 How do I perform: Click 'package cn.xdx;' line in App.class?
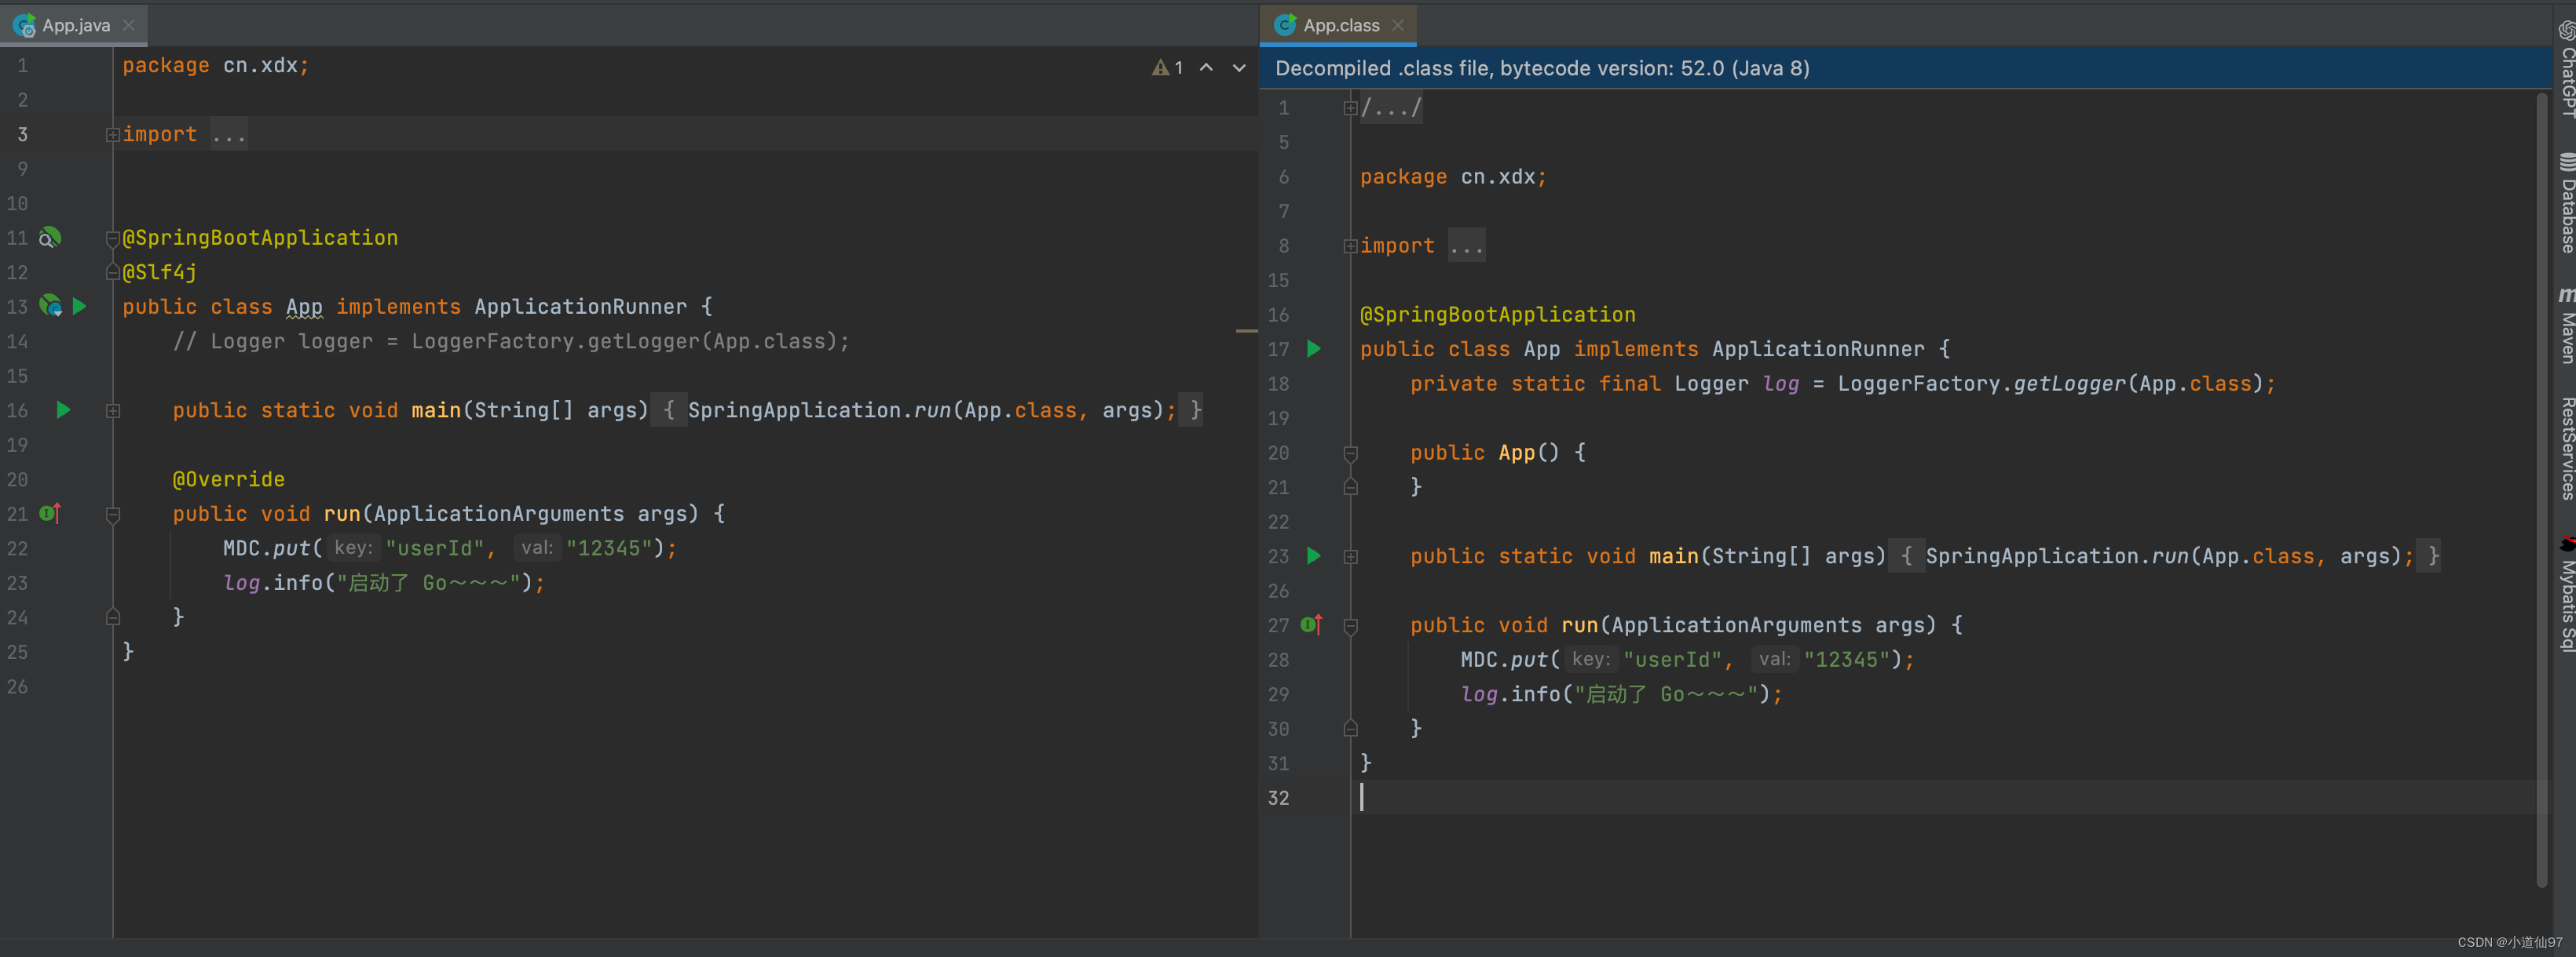click(x=1453, y=176)
